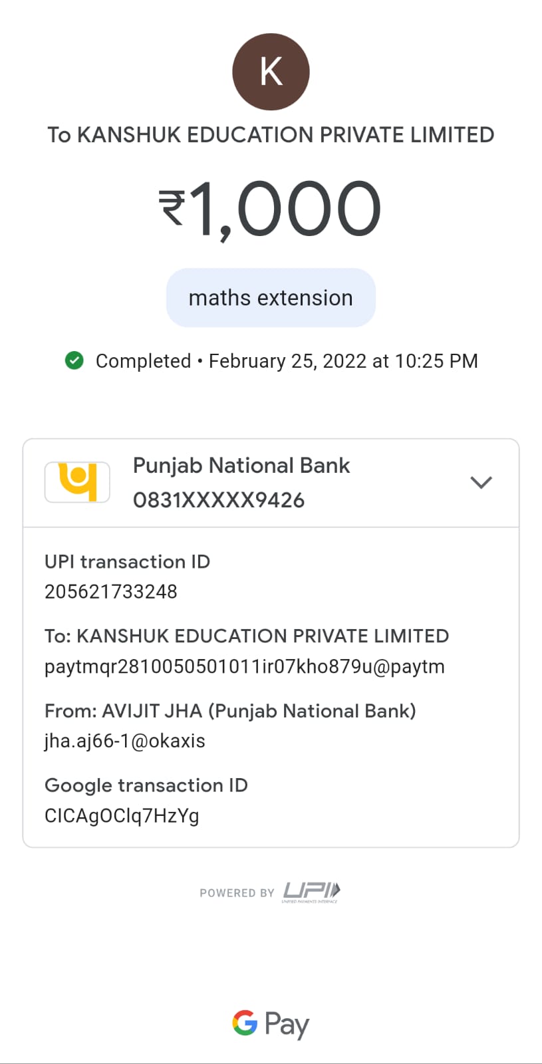Image resolution: width=542 pixels, height=1064 pixels.
Task: Tap the recipient name heading
Action: [x=271, y=135]
